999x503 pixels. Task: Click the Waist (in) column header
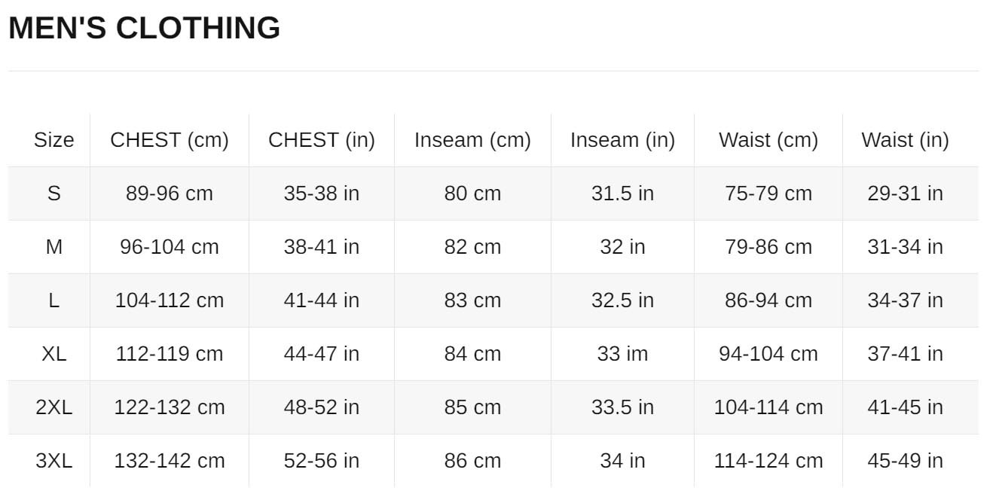905,140
